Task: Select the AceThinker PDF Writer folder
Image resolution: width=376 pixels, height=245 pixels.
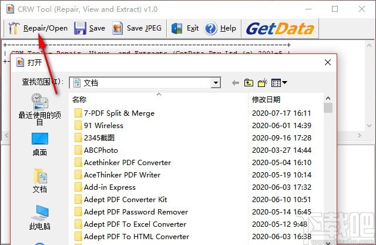Action: [122, 174]
